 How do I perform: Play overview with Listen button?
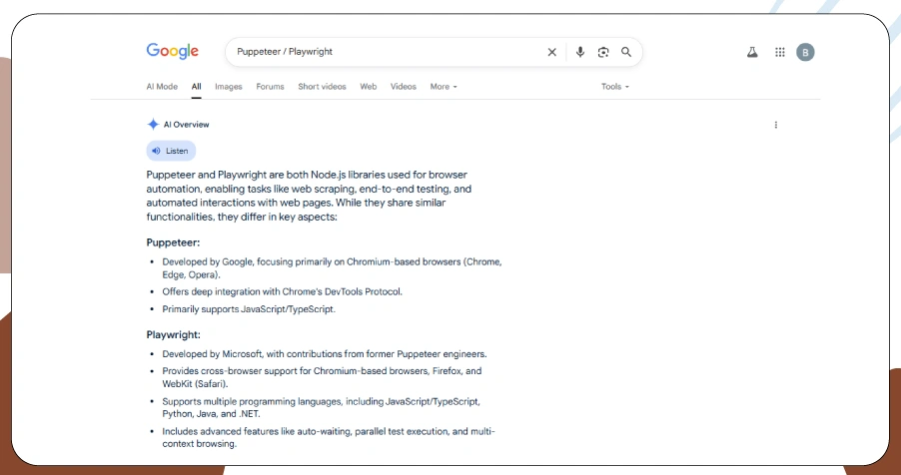click(171, 151)
